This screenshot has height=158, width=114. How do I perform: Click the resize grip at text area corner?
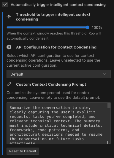[x=109, y=142]
